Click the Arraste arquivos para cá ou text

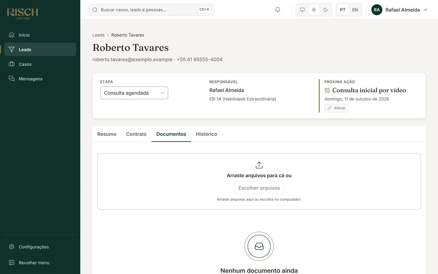click(259, 175)
